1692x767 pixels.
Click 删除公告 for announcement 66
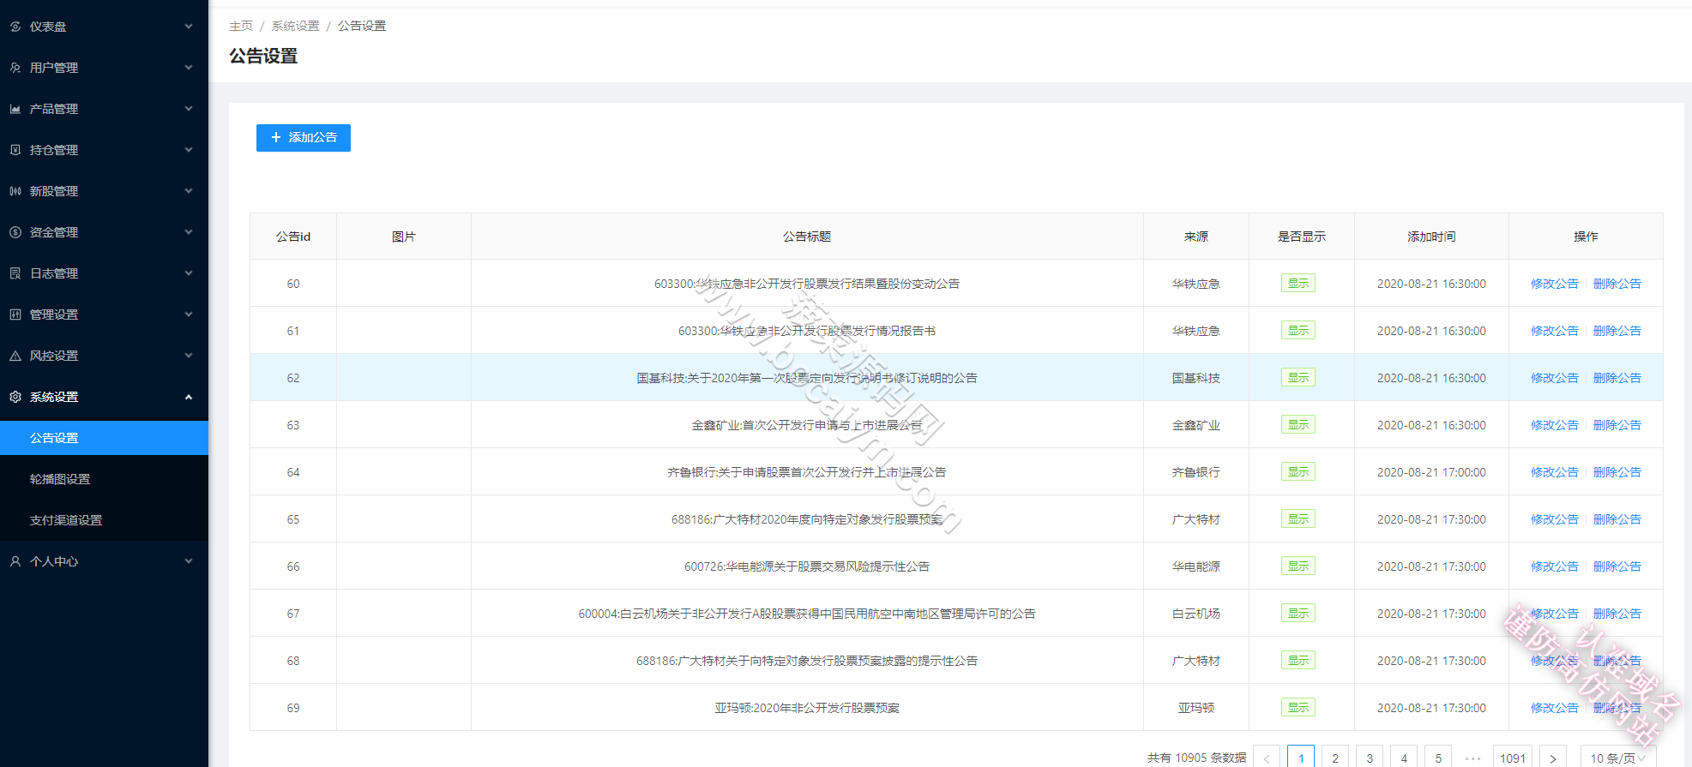[x=1617, y=566]
